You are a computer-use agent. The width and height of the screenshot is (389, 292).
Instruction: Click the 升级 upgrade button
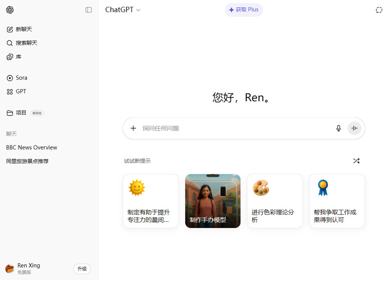[x=82, y=269]
